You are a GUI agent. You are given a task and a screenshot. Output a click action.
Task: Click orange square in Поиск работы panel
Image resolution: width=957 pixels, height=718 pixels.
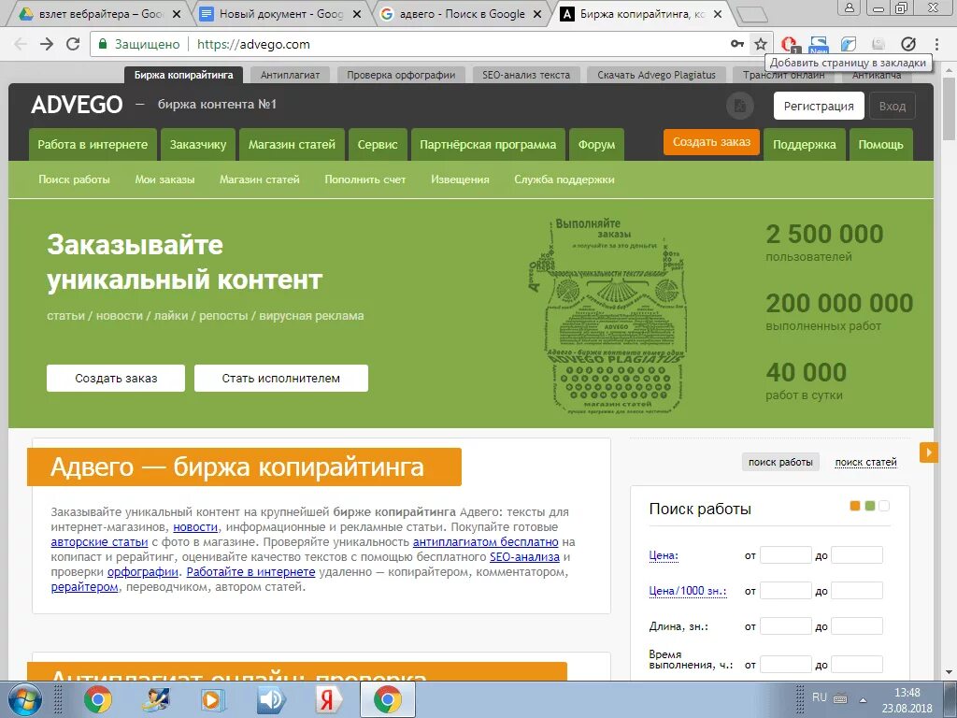(x=854, y=506)
